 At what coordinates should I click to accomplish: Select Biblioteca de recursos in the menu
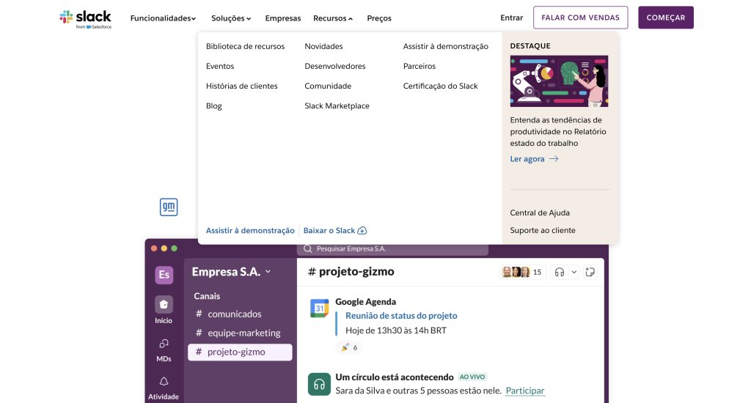click(x=245, y=46)
